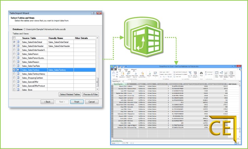Select the Sales_SalesTerritory row in the list
The image size is (248, 149).
point(54,70)
